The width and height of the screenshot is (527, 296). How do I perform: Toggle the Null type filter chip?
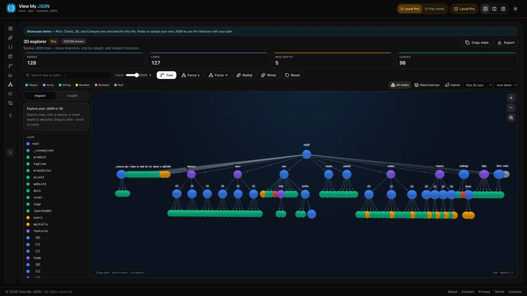tap(119, 85)
